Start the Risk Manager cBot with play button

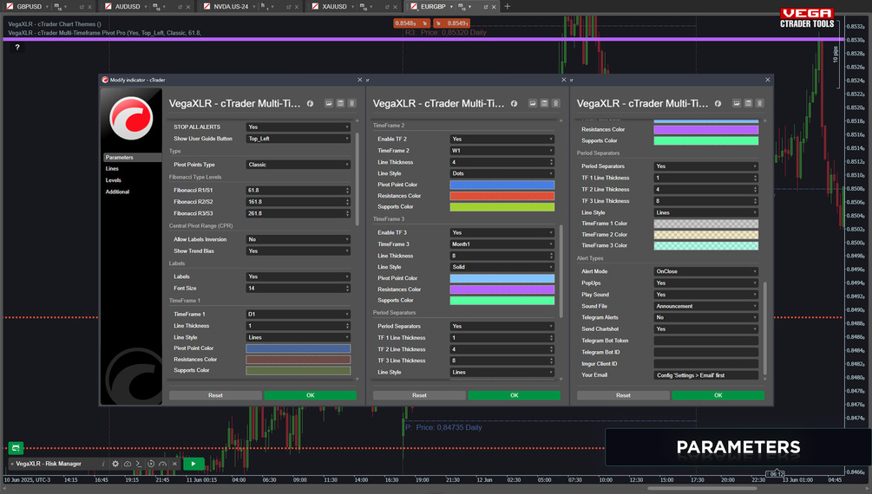pyautogui.click(x=193, y=464)
